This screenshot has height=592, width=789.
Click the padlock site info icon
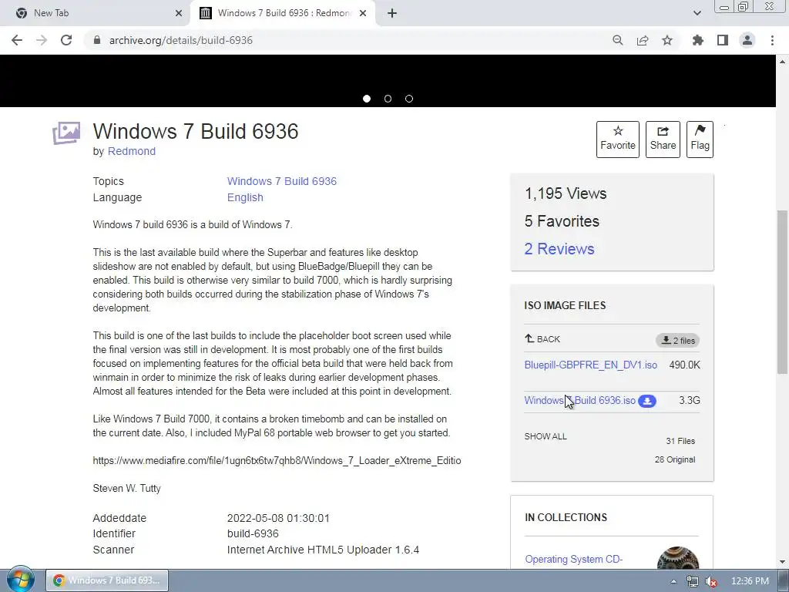pyautogui.click(x=97, y=40)
